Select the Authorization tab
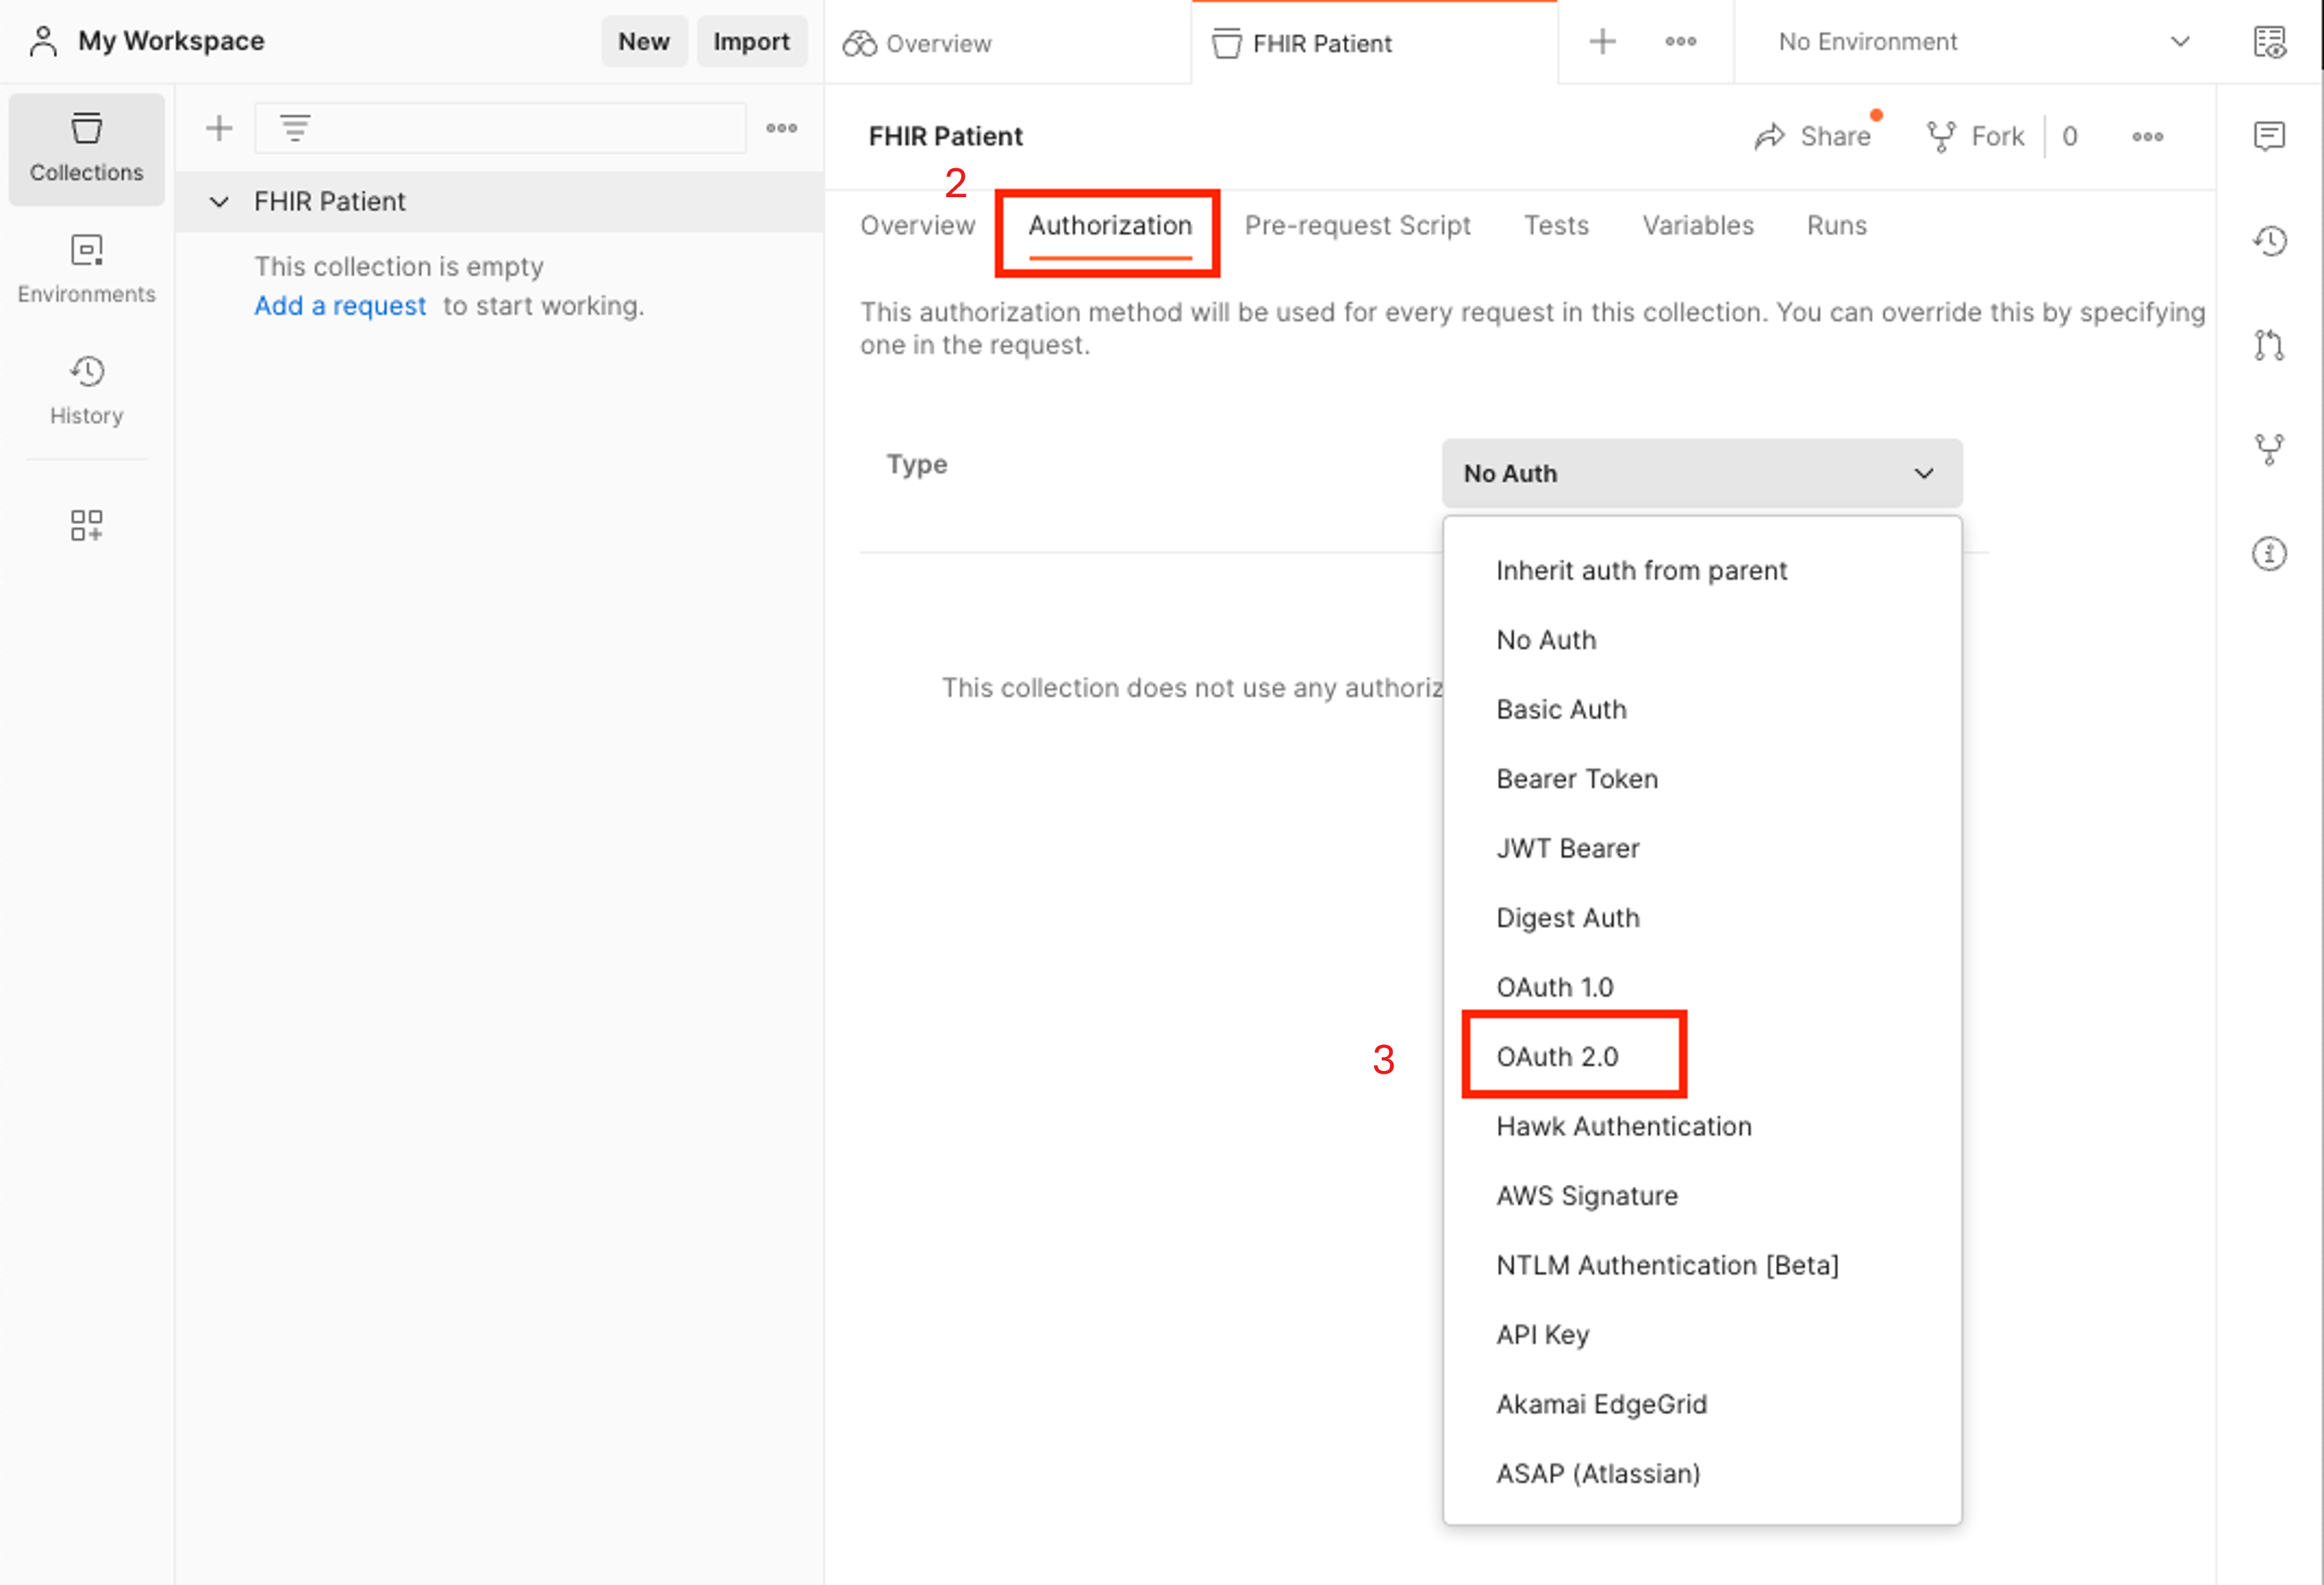 [1110, 226]
